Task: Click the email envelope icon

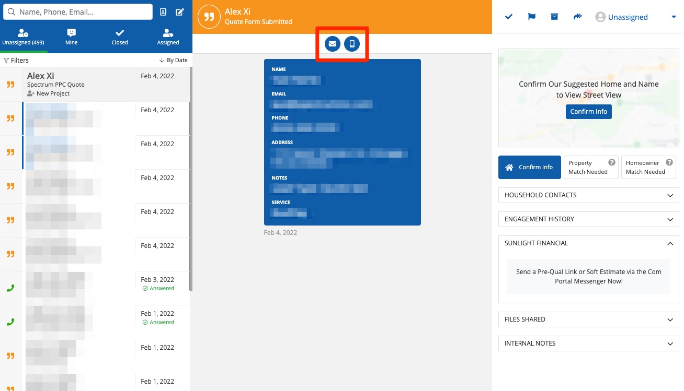Action: click(332, 44)
